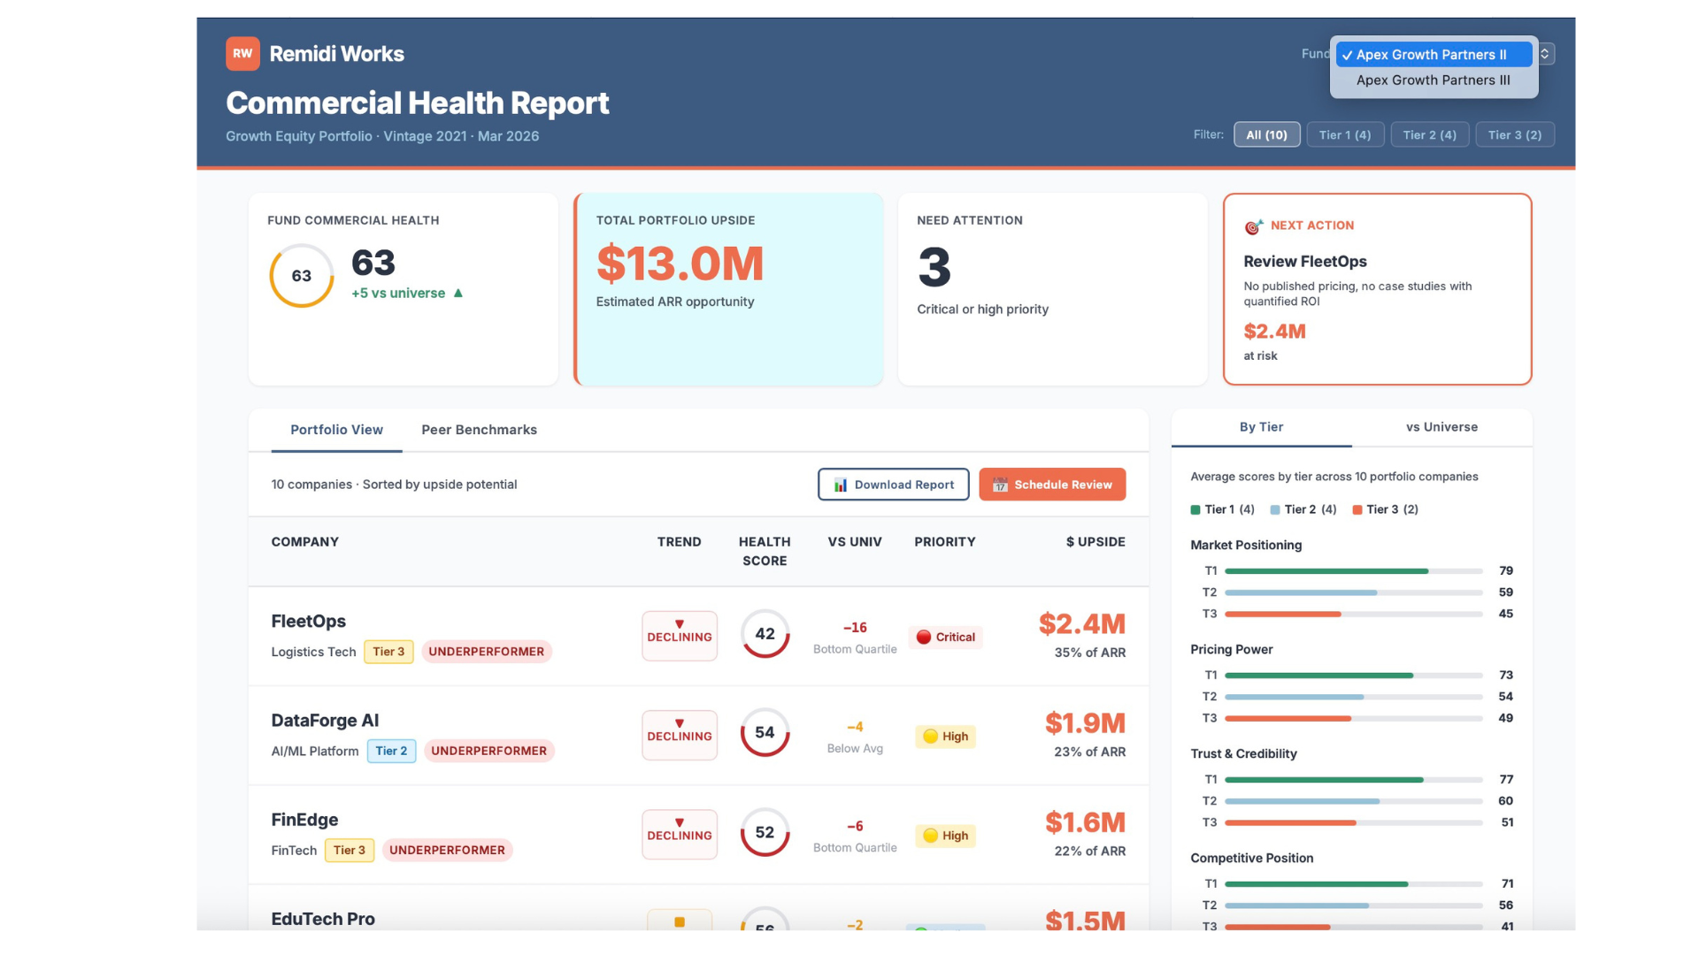Toggle the Tier 2 legend in By Tier panel
The image size is (1699, 955).
(1302, 509)
